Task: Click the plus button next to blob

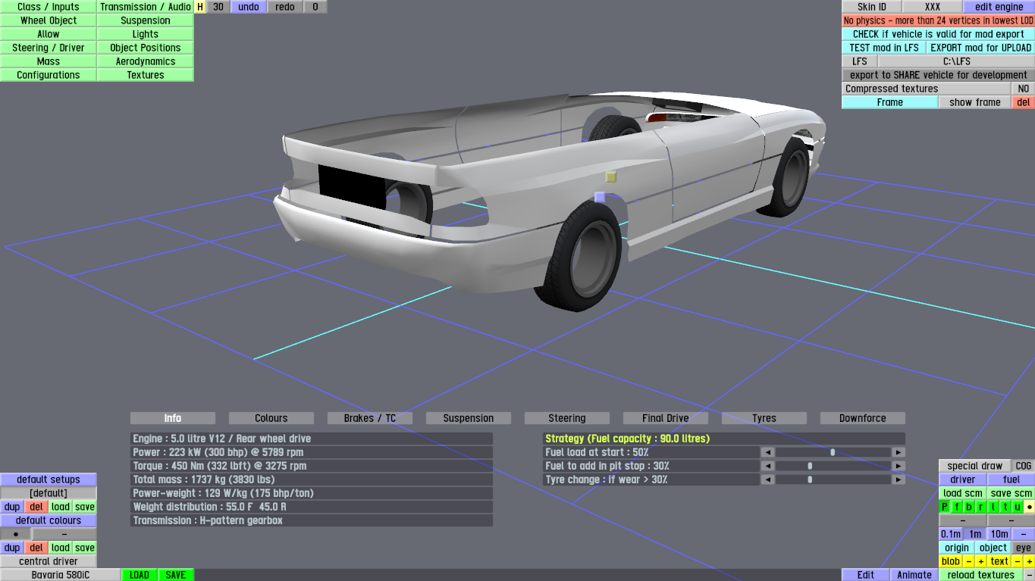Action: (x=981, y=561)
